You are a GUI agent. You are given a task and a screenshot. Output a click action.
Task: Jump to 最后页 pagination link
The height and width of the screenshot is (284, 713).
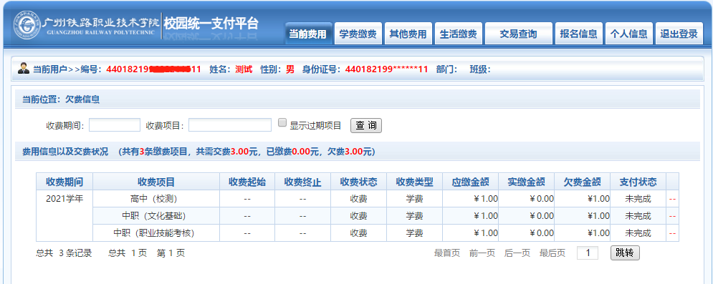click(x=552, y=253)
